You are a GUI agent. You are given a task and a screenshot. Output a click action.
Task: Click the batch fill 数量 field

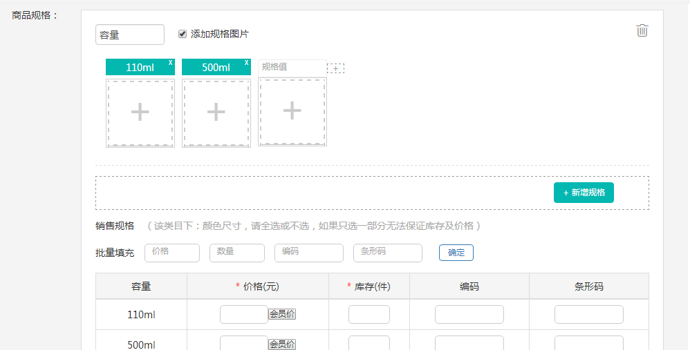click(236, 253)
